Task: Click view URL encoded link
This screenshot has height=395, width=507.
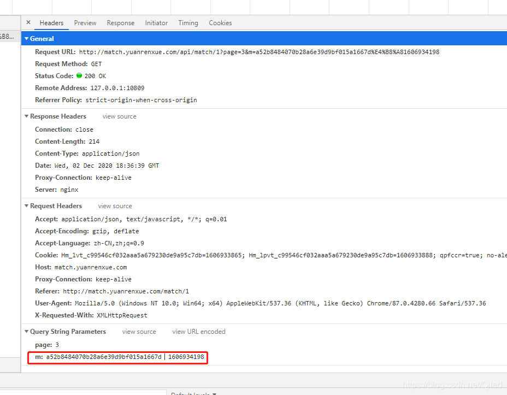Action: pyautogui.click(x=198, y=332)
